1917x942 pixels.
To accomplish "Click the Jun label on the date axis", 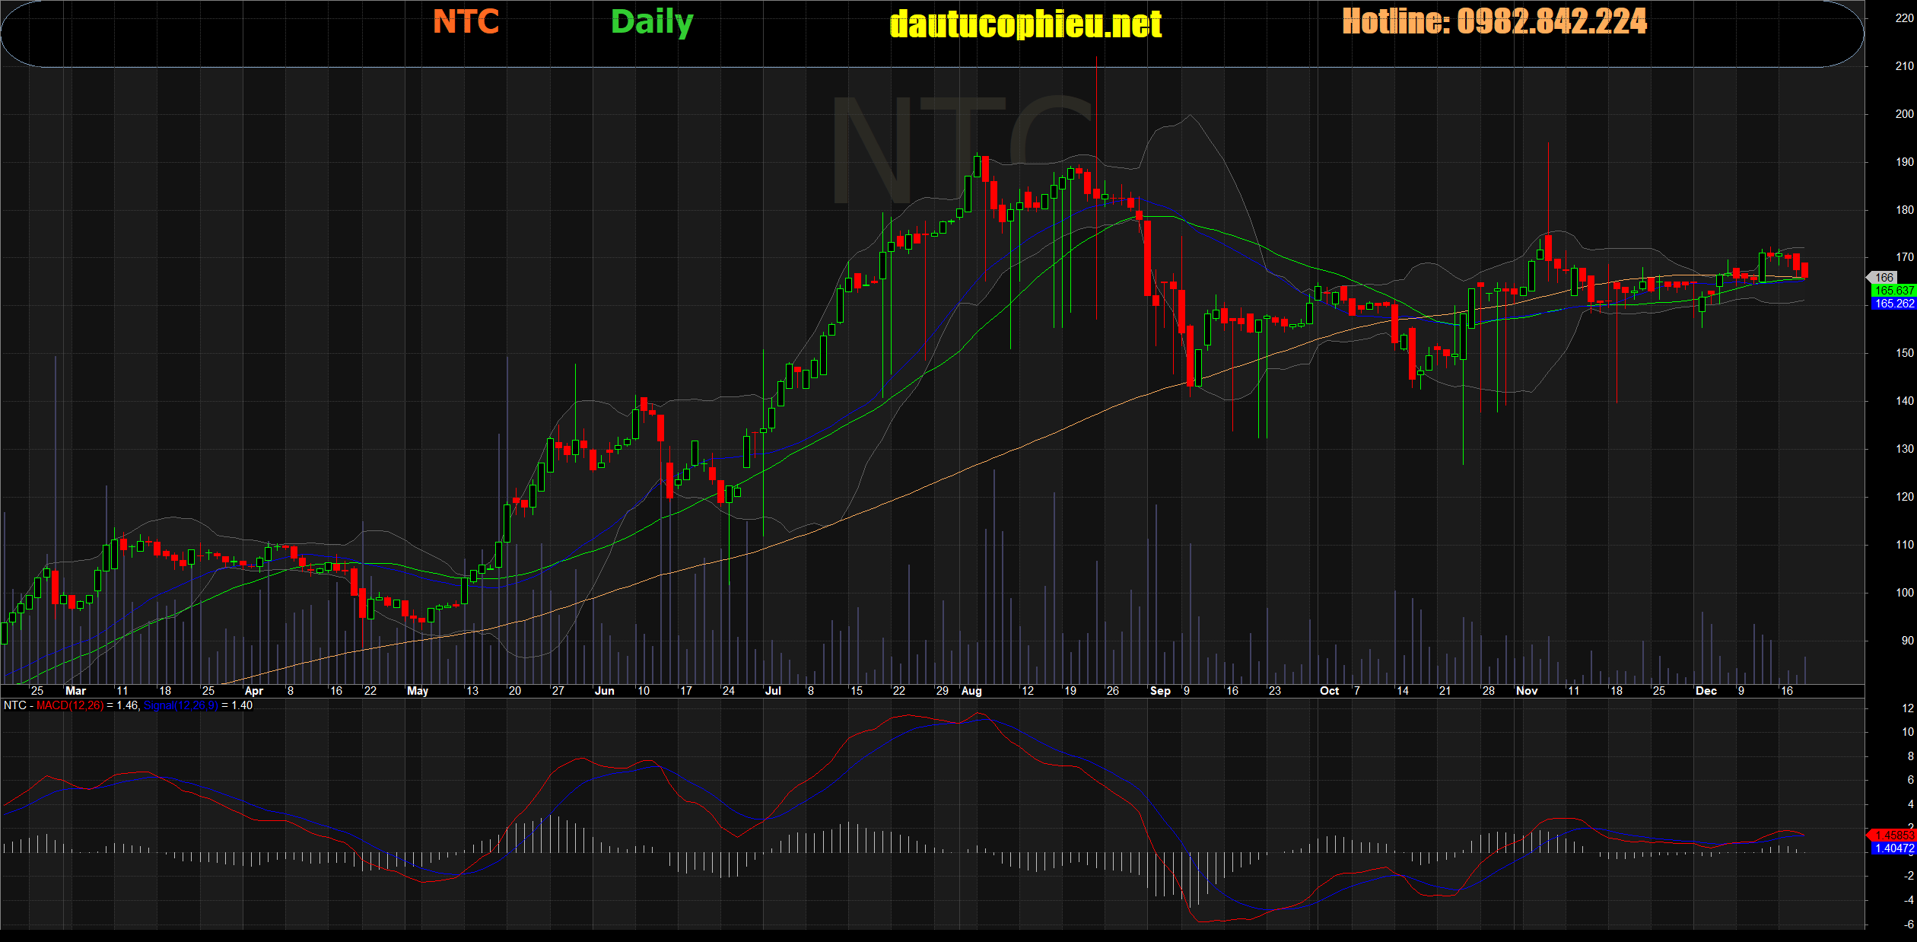I will pos(604,691).
